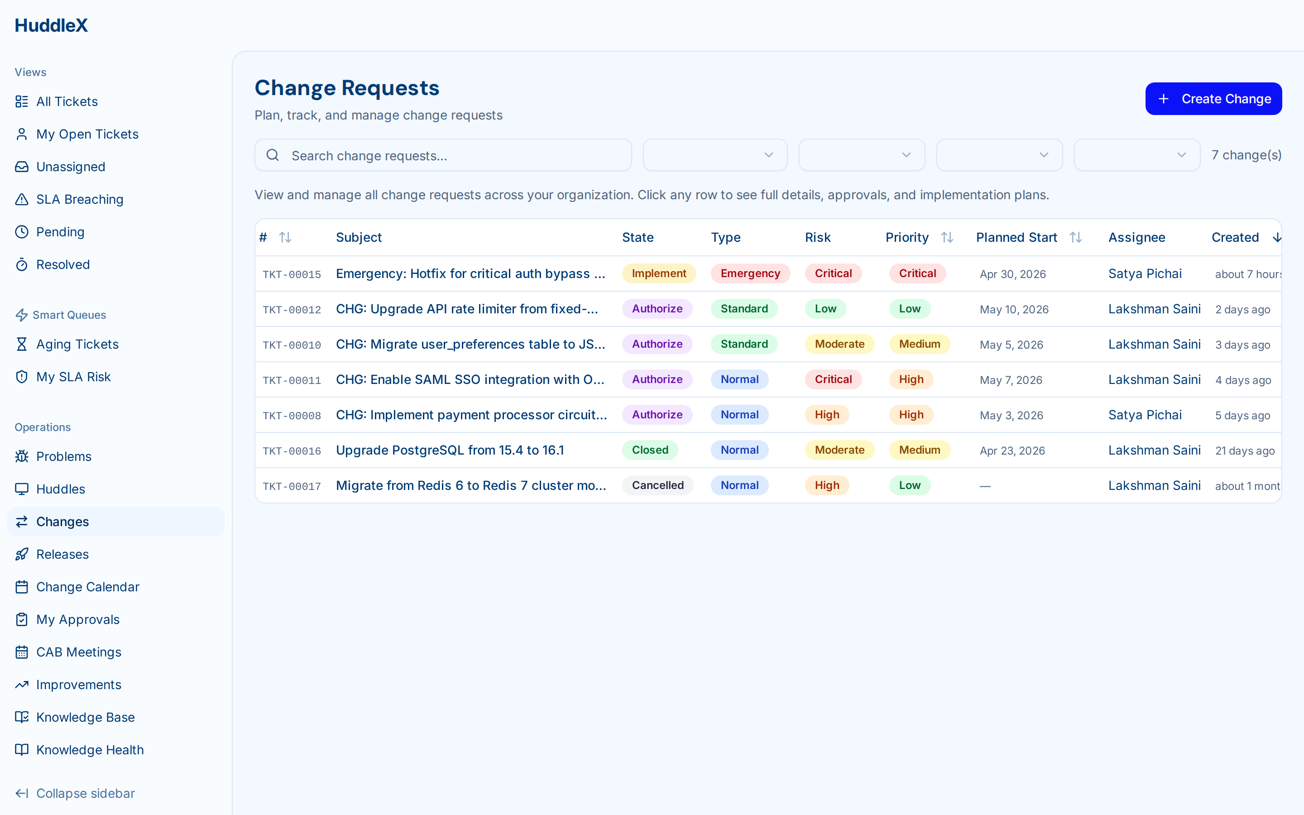Open the Change Calendar page

coord(115,587)
